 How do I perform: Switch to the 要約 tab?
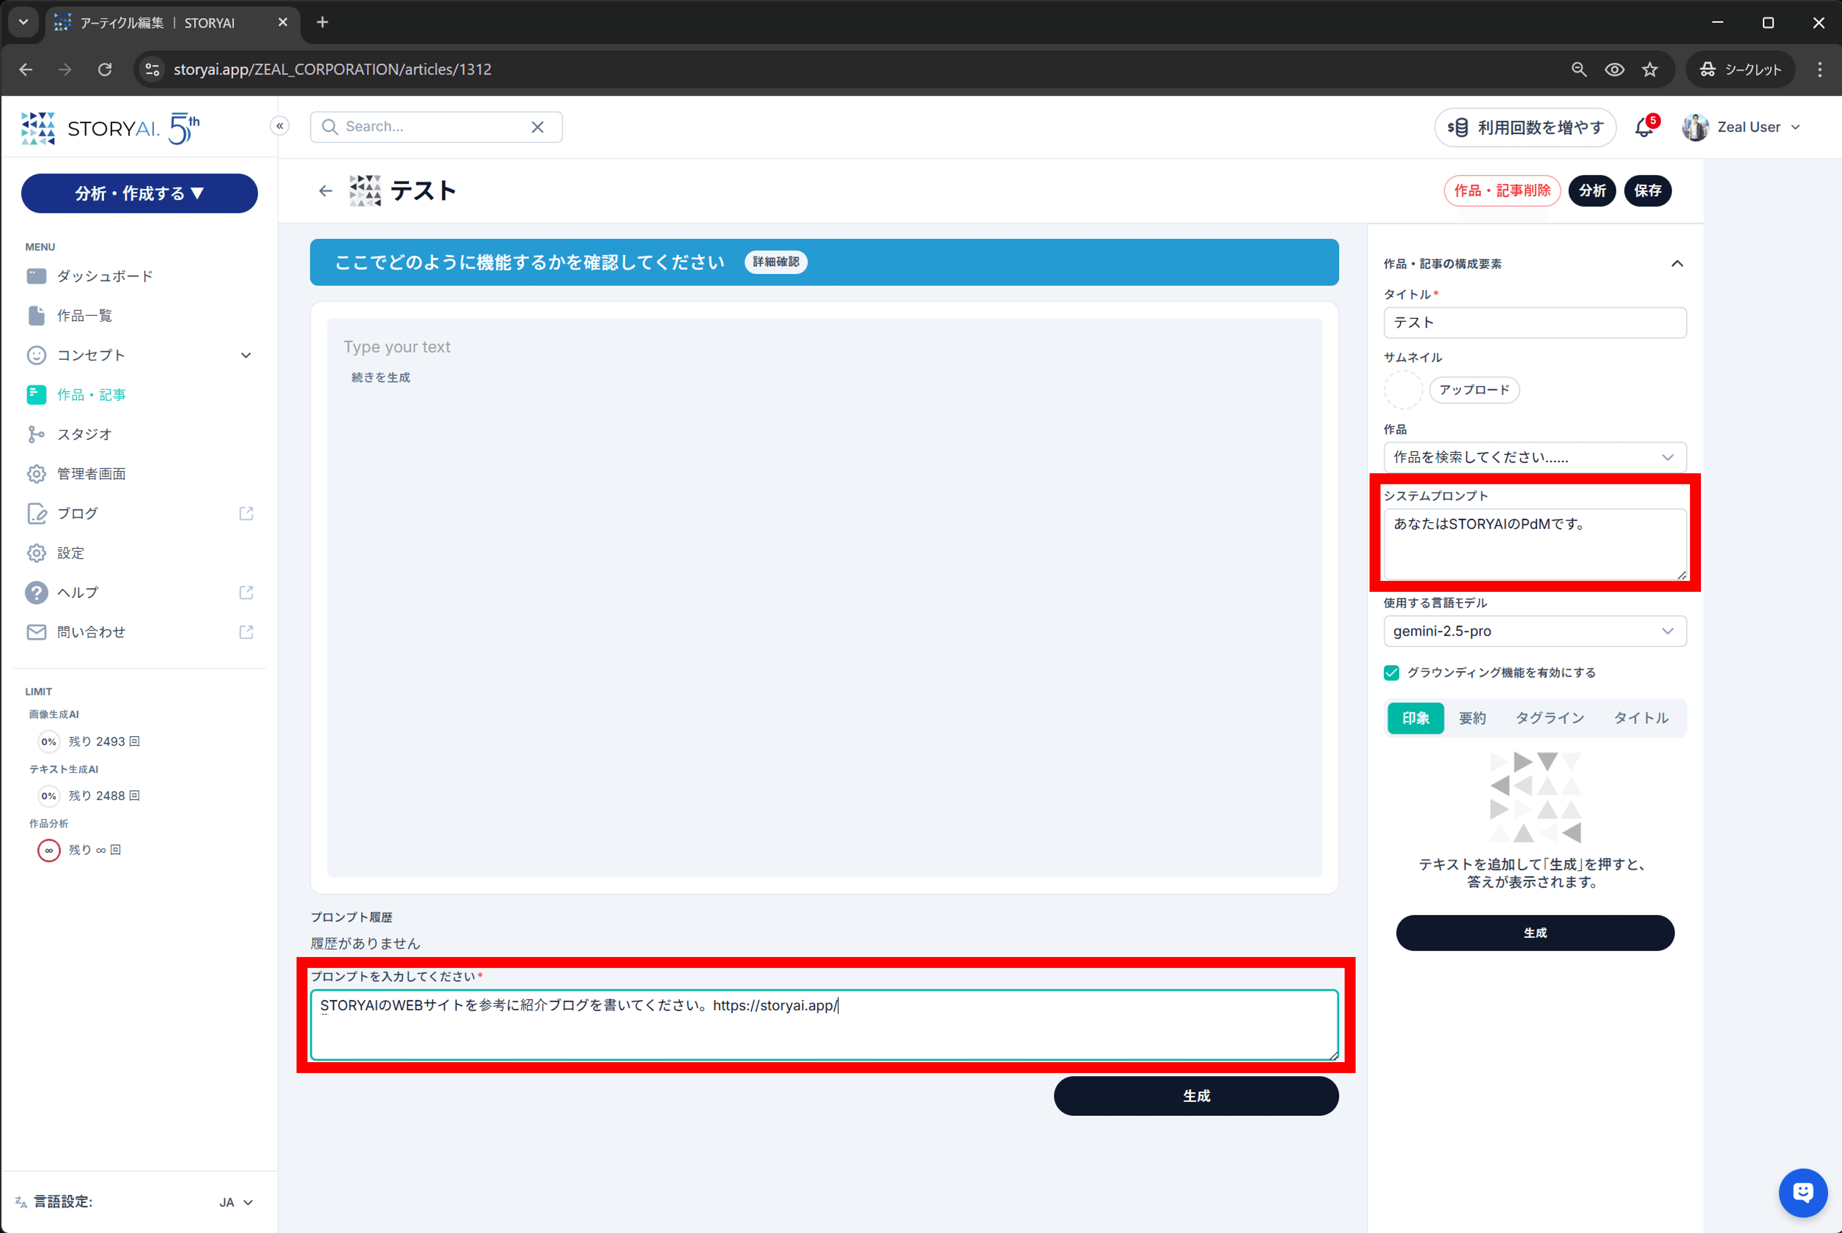[1472, 718]
